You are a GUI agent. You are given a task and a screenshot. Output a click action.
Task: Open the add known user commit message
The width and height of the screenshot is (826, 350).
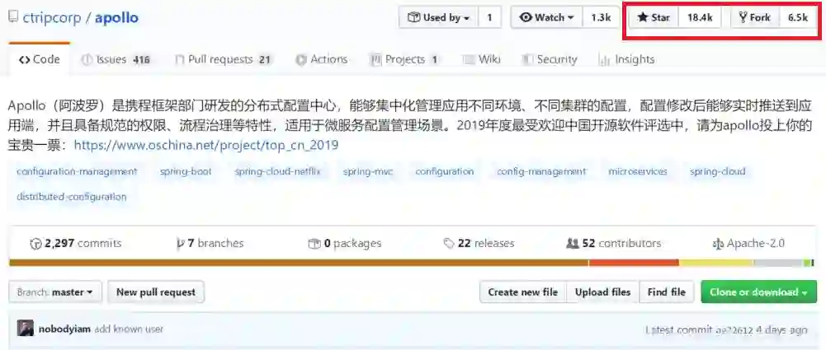129,329
